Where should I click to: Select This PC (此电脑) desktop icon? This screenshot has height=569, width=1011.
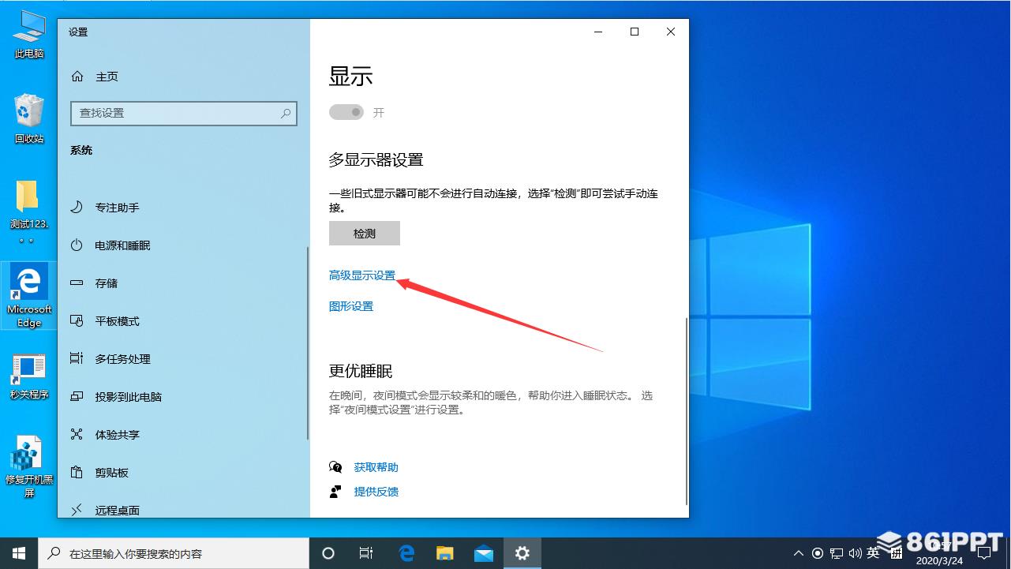coord(29,36)
